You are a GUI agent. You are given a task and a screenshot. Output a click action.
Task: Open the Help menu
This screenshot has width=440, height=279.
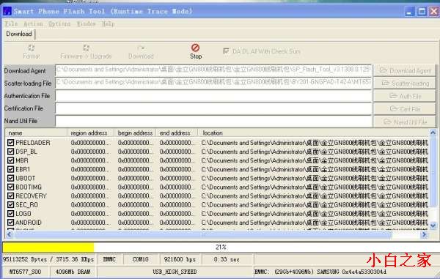click(x=108, y=24)
